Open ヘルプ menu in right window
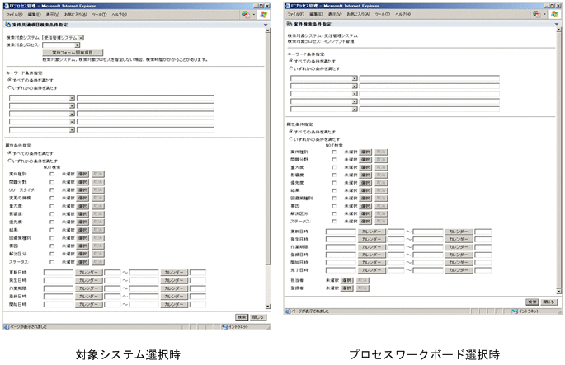 403,14
